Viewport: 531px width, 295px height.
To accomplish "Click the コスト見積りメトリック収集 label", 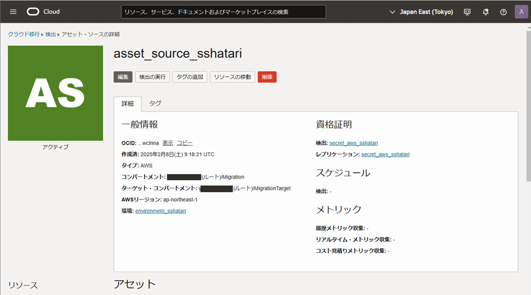I will 351,251.
